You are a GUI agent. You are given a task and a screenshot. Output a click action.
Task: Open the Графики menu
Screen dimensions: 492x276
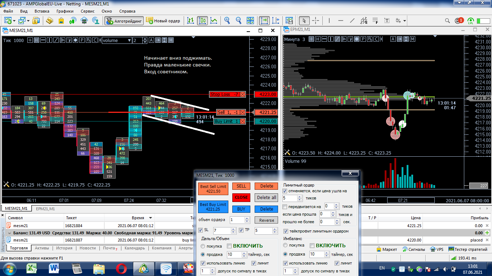click(x=65, y=11)
